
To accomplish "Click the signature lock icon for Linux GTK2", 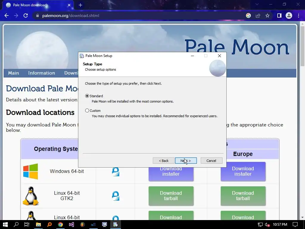I will pos(116,196).
